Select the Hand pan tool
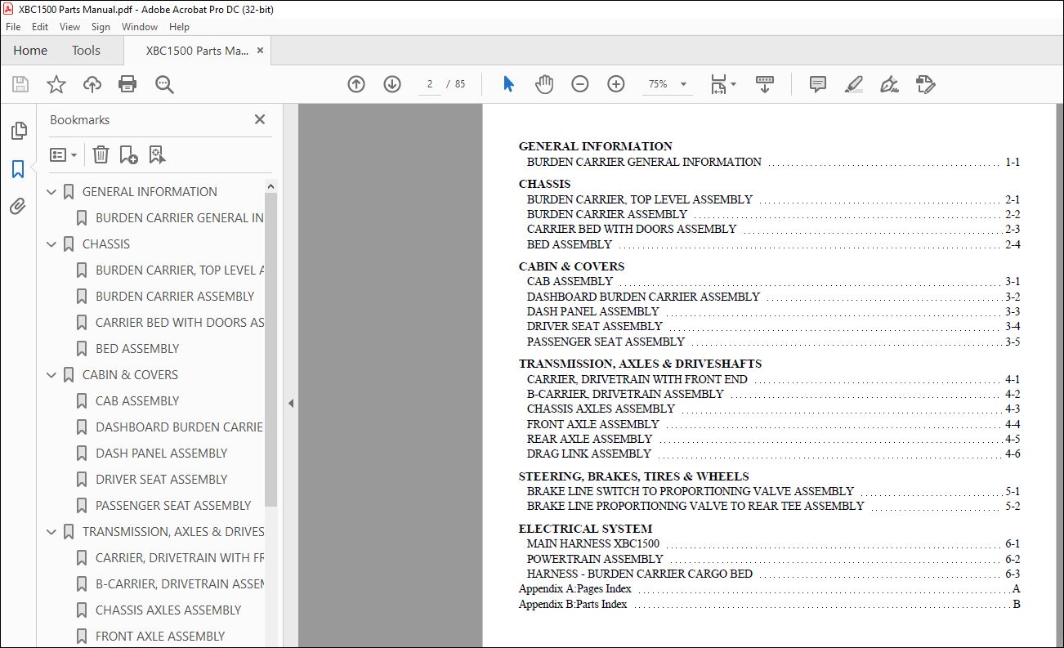This screenshot has width=1064, height=648. 544,84
